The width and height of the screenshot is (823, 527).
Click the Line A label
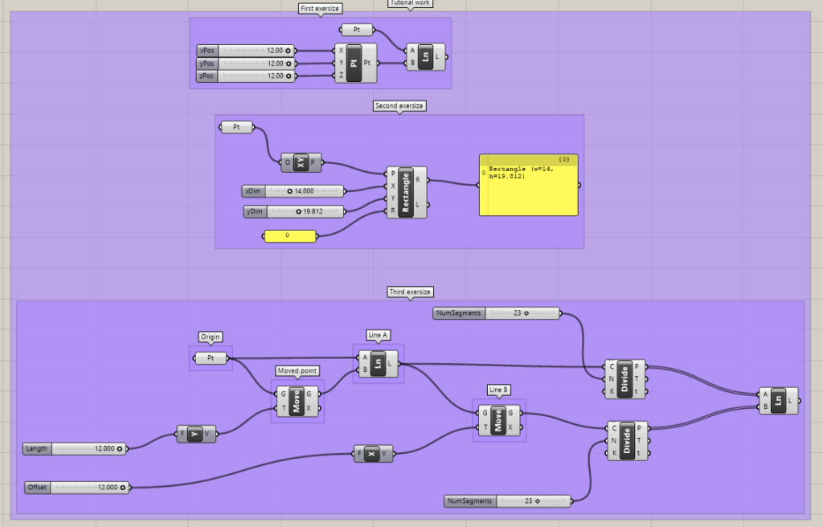coord(378,335)
